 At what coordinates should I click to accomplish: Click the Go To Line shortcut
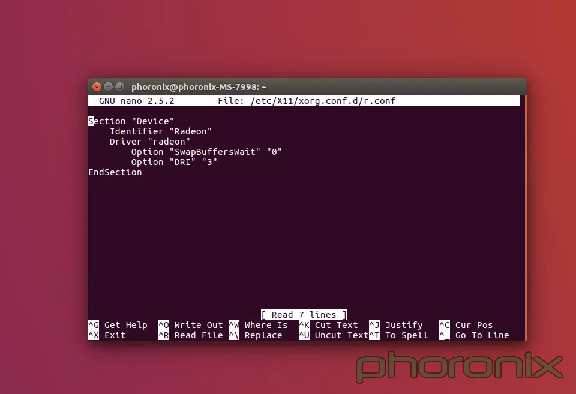(474, 335)
